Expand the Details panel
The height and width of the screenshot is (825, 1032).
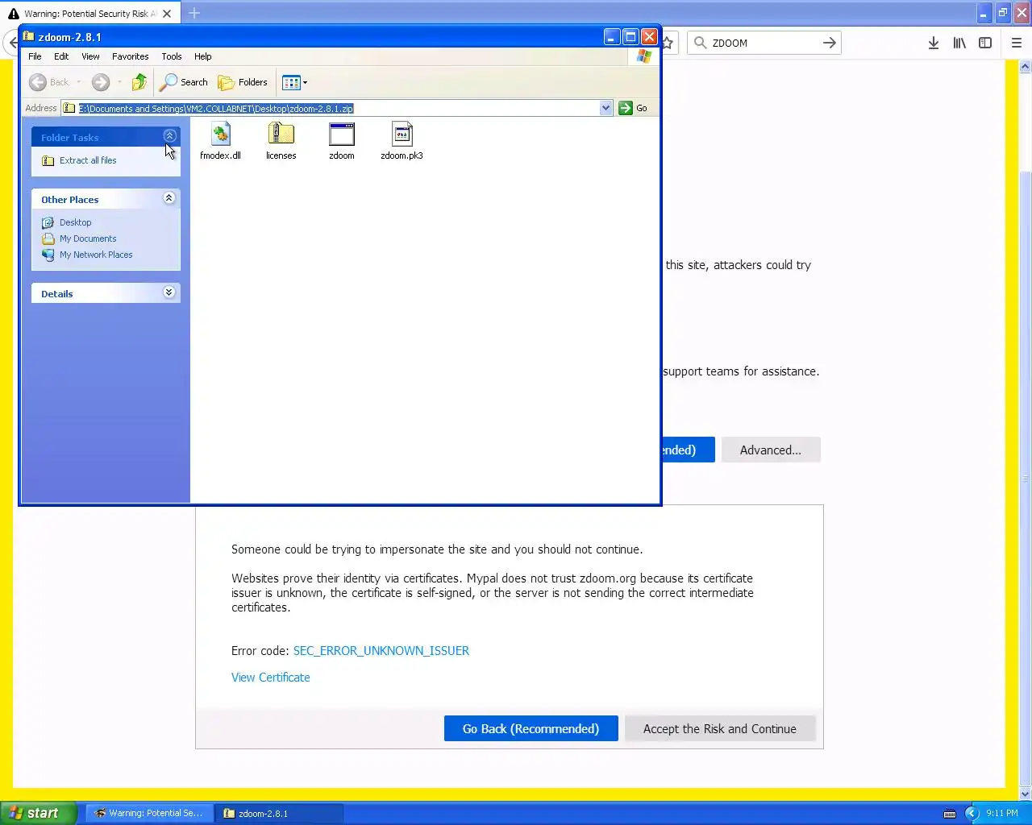(169, 292)
